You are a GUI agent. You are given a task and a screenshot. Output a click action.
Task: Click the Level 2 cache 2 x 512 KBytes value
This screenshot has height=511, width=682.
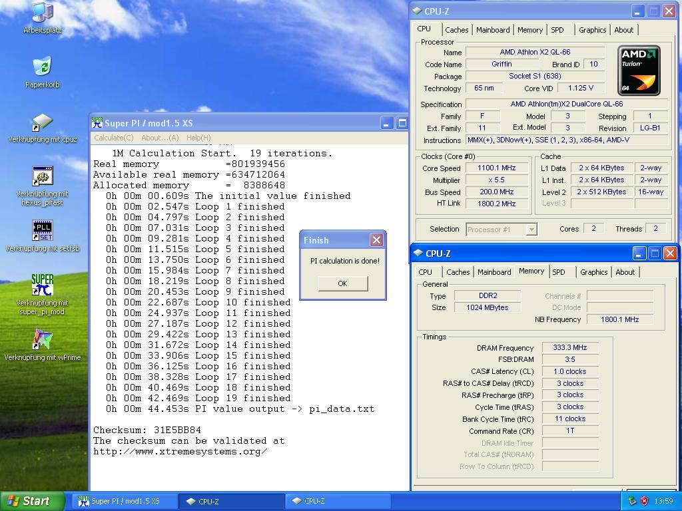point(601,192)
